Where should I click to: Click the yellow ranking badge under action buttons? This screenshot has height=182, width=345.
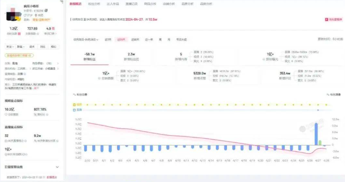19,56
